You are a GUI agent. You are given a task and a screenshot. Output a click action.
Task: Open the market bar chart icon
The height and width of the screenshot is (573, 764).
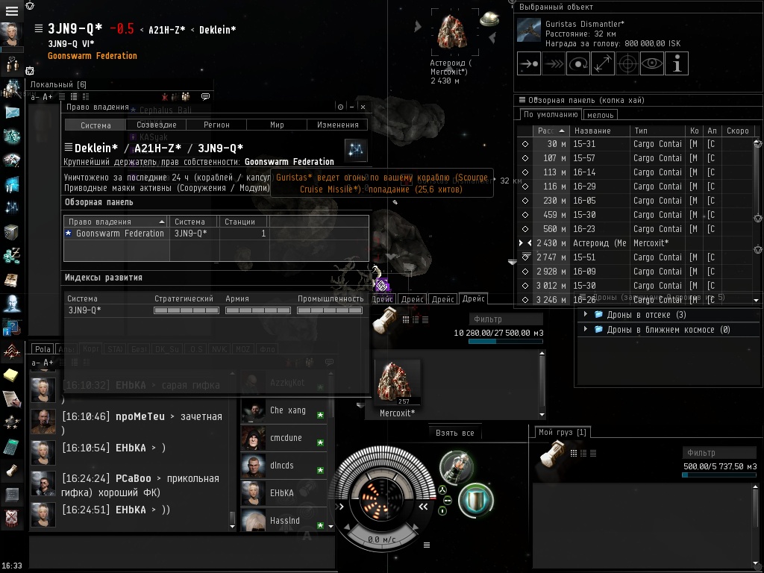[x=11, y=184]
